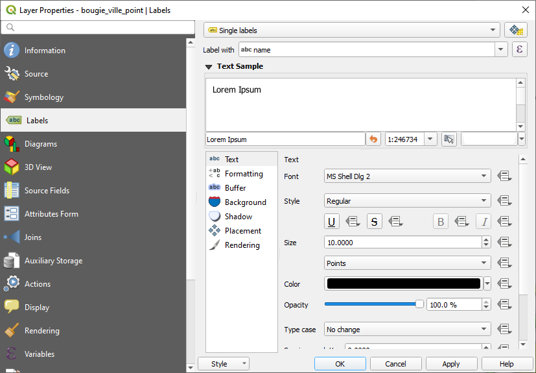
Task: Reset the Lorem Ipsum sample text
Action: (x=373, y=139)
